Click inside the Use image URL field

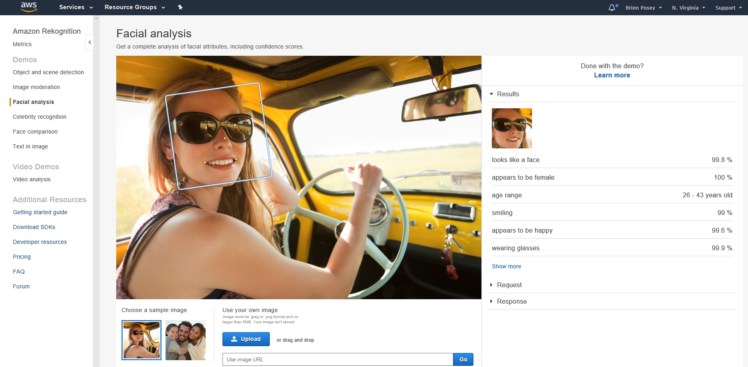tap(337, 359)
